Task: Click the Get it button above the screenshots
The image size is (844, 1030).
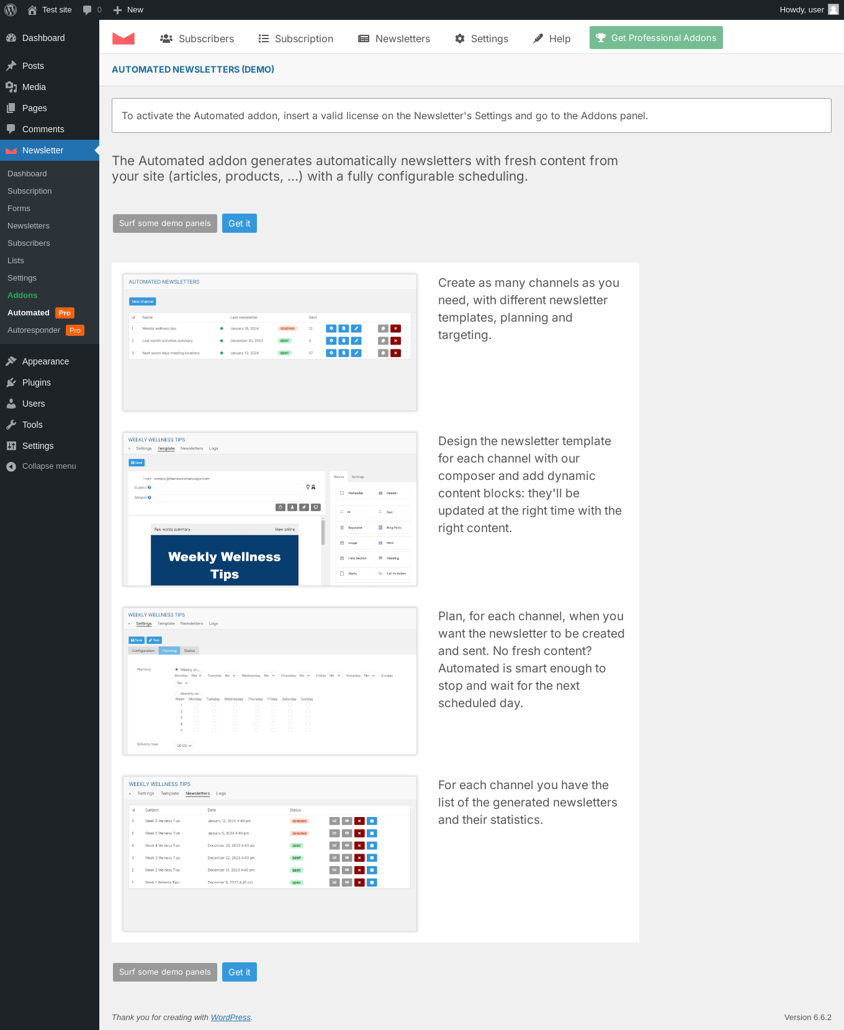Action: pyautogui.click(x=240, y=224)
